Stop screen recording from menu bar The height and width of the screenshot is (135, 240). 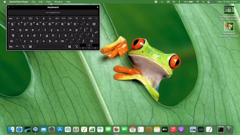(x=156, y=2)
